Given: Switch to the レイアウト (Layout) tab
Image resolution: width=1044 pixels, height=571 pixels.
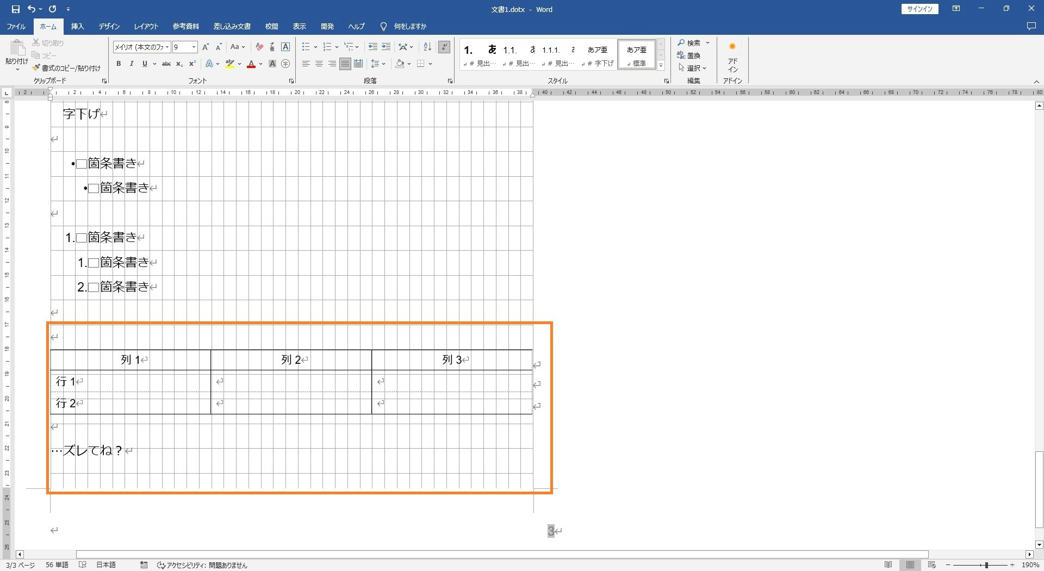Looking at the screenshot, I should (146, 26).
